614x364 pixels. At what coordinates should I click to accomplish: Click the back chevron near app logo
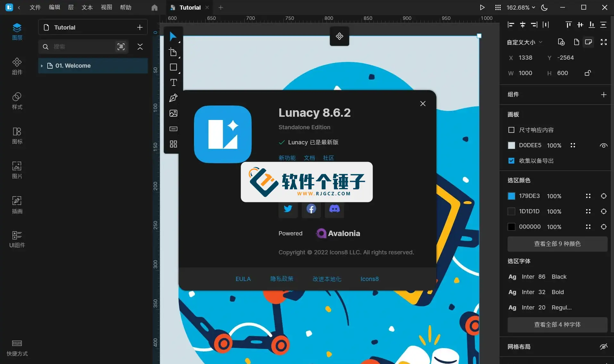click(x=19, y=7)
